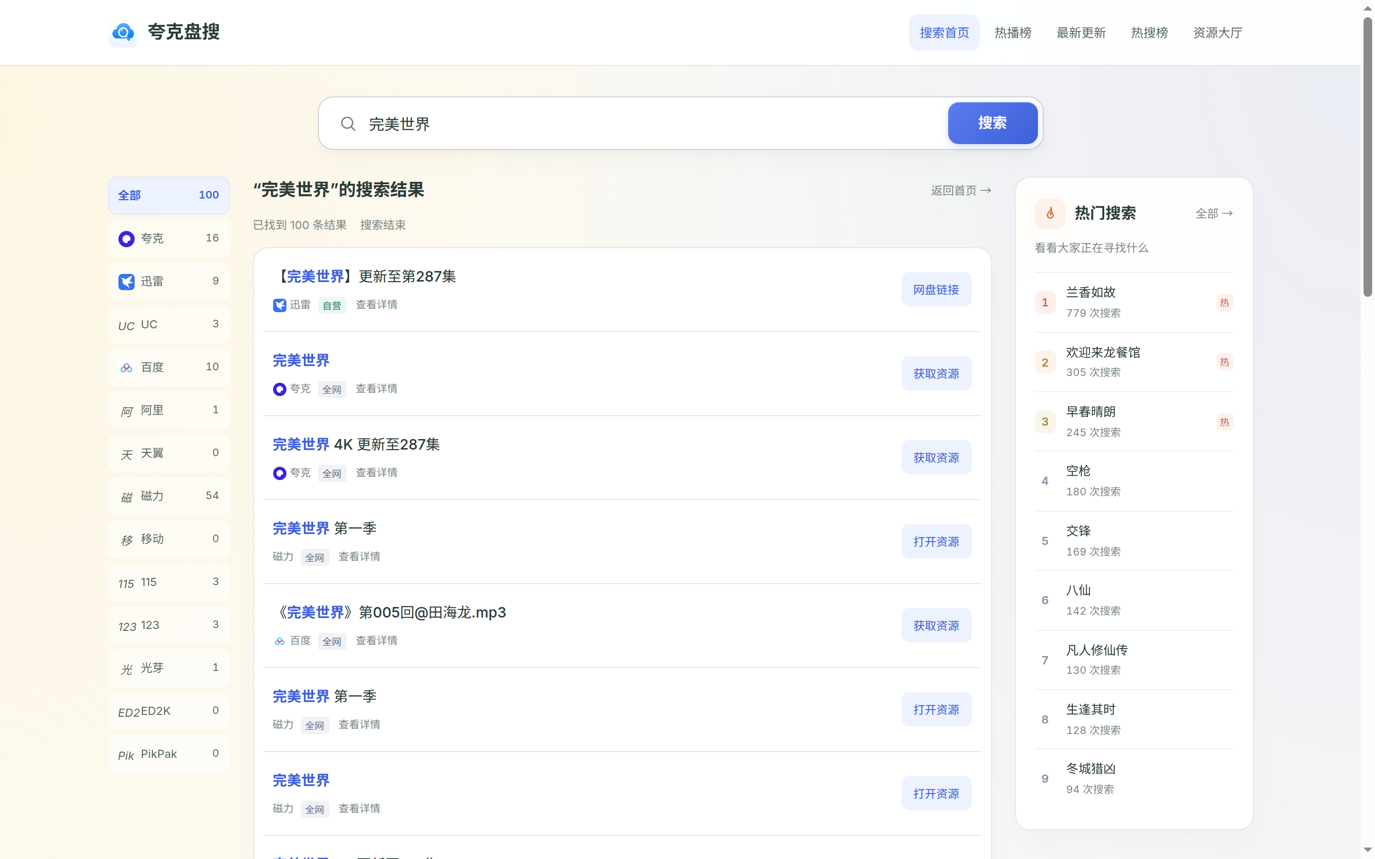This screenshot has width=1375, height=859.
Task: Click the 磁力 icon in the sidebar filter
Action: (126, 498)
